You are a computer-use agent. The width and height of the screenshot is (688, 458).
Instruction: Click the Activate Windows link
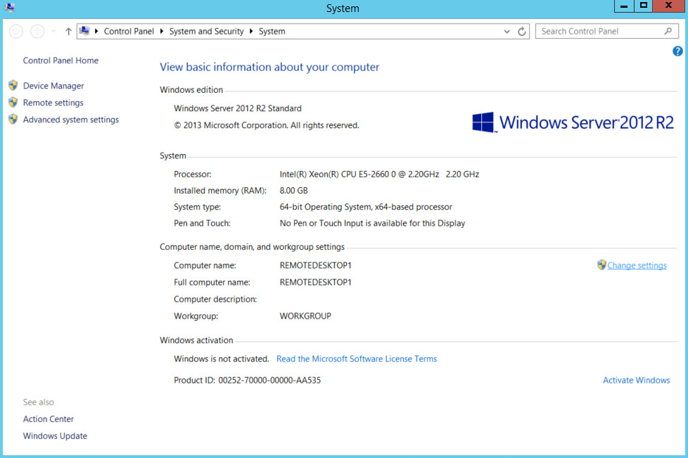click(636, 380)
